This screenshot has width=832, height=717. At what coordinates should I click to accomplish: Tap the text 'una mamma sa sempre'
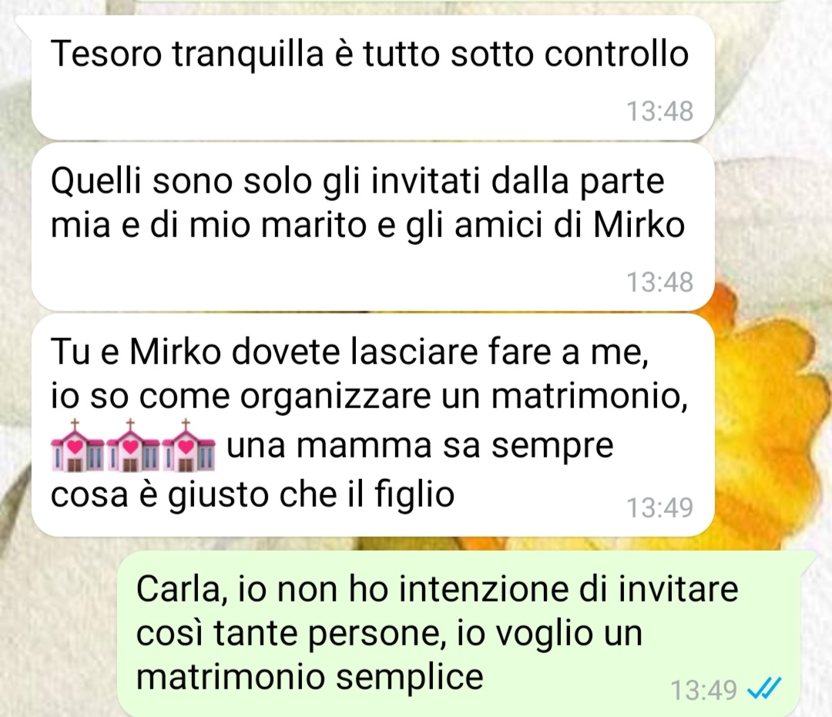coord(420,445)
